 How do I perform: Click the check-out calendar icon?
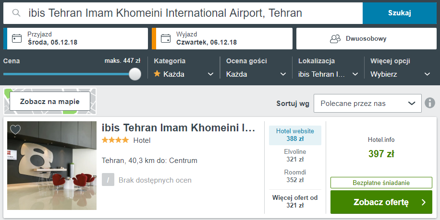pos(166,38)
